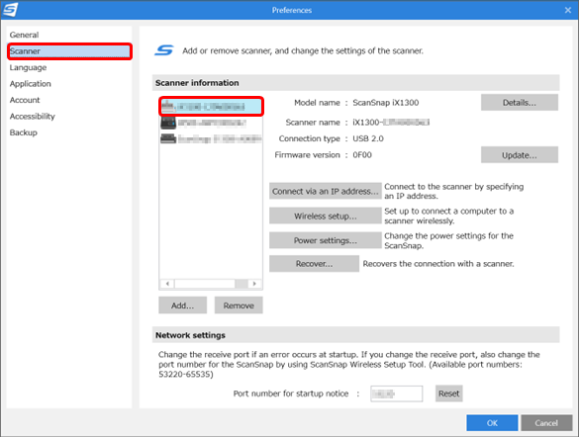Reset the startup notice port number
The height and width of the screenshot is (437, 579).
coord(448,393)
